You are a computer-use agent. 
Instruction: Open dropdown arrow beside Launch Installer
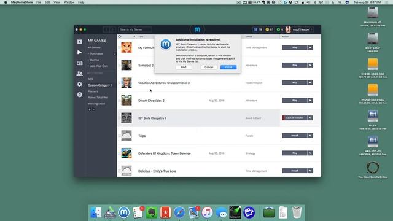(310, 118)
